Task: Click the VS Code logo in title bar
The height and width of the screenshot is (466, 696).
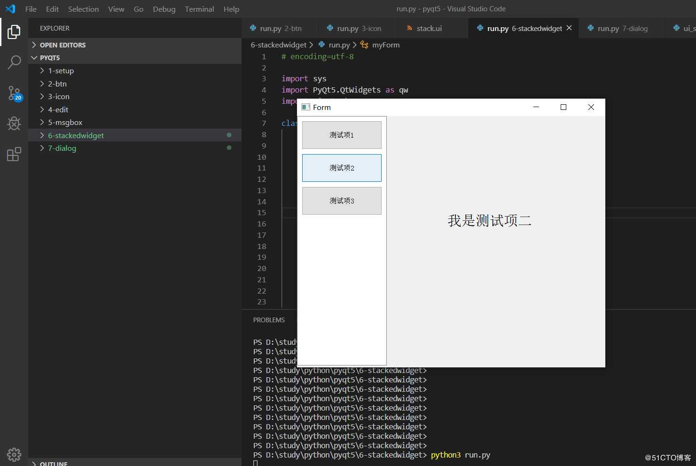Action: click(x=10, y=8)
